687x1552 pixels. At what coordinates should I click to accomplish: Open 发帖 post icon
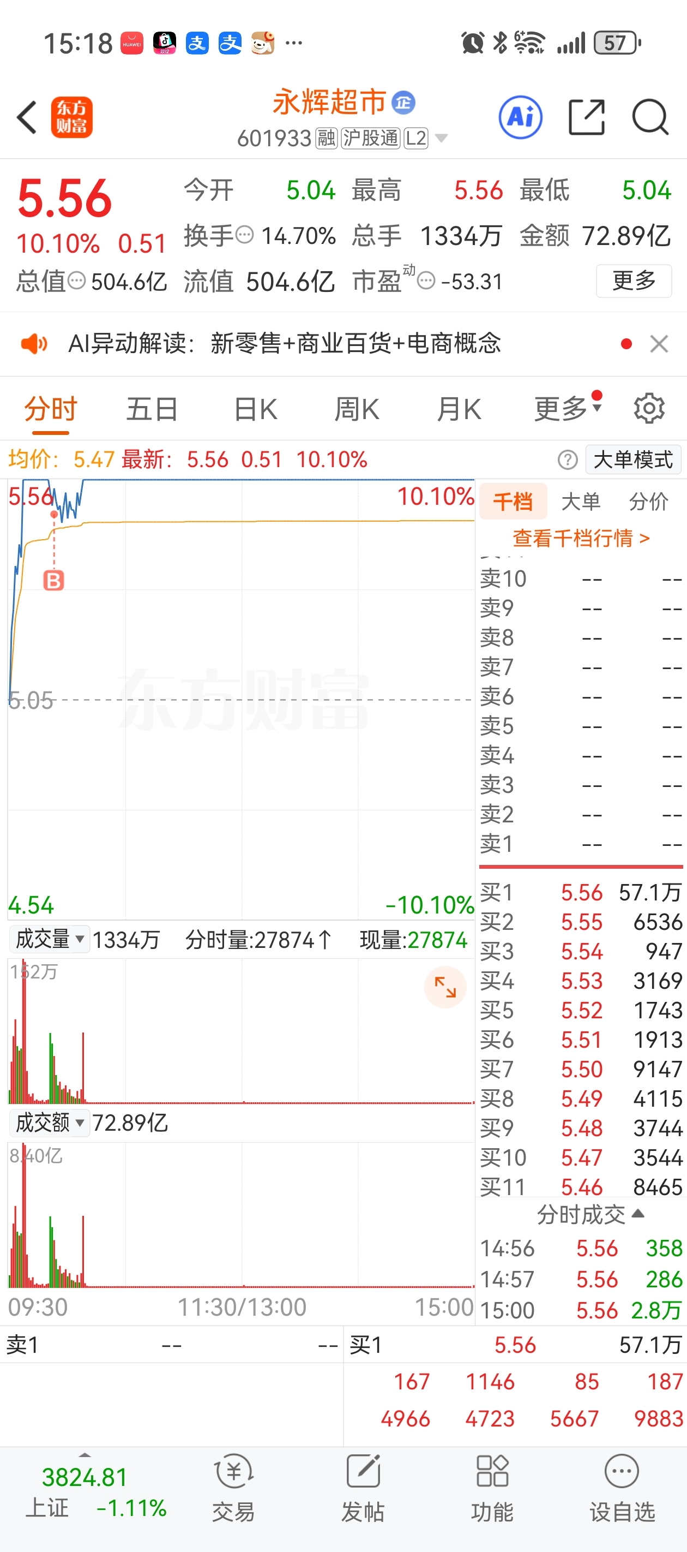pos(363,1487)
